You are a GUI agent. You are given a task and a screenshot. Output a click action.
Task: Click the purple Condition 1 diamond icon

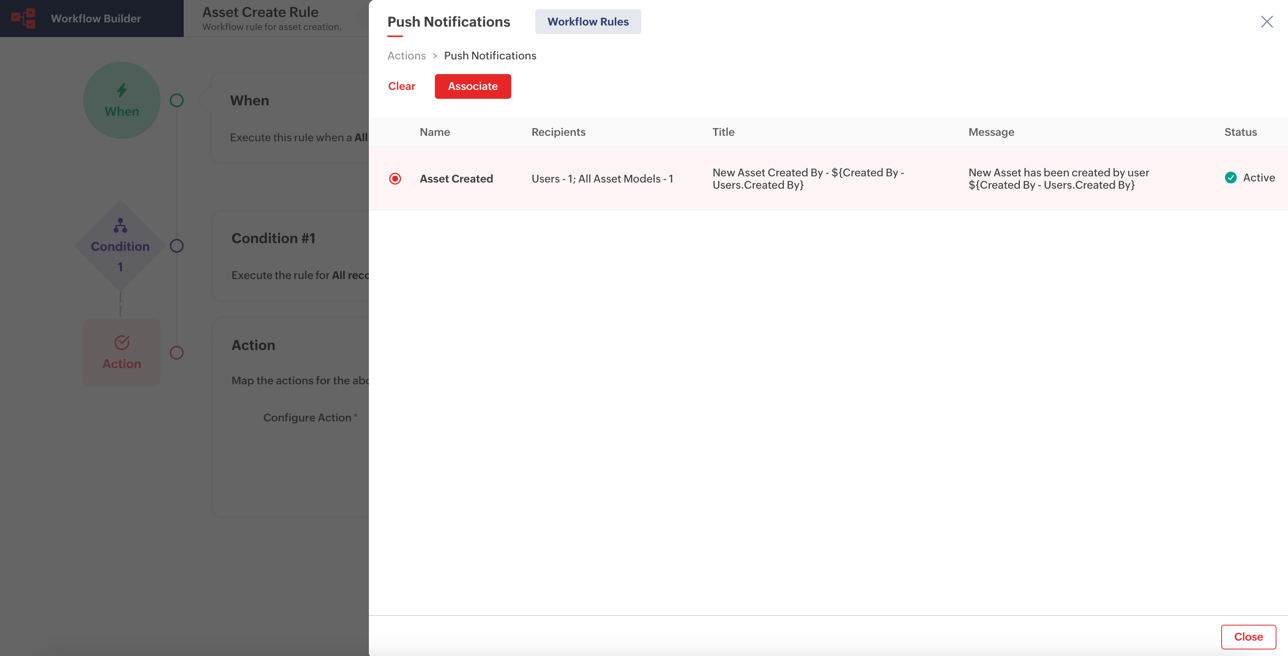click(120, 226)
